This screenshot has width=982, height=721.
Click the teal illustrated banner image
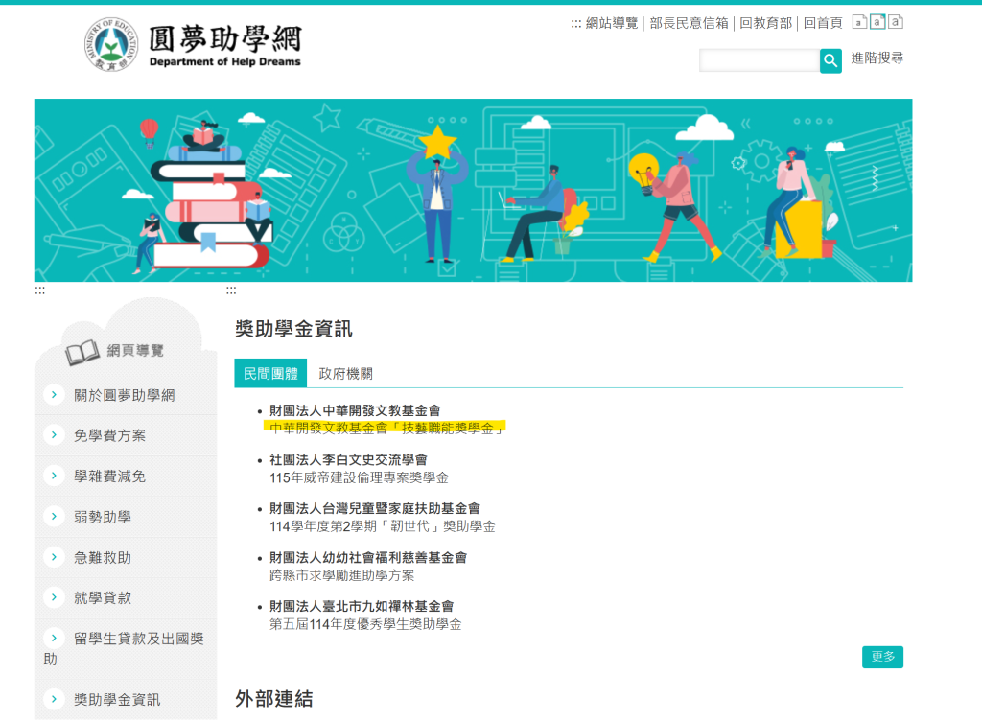(473, 190)
